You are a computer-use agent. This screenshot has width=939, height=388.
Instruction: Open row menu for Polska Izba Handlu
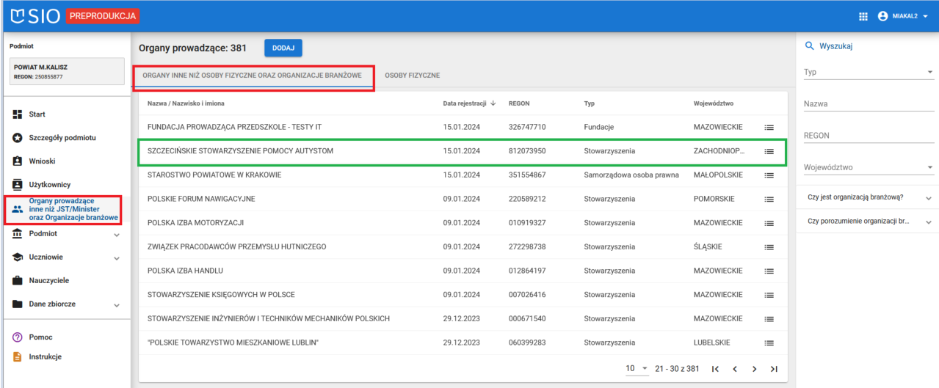pyautogui.click(x=769, y=271)
